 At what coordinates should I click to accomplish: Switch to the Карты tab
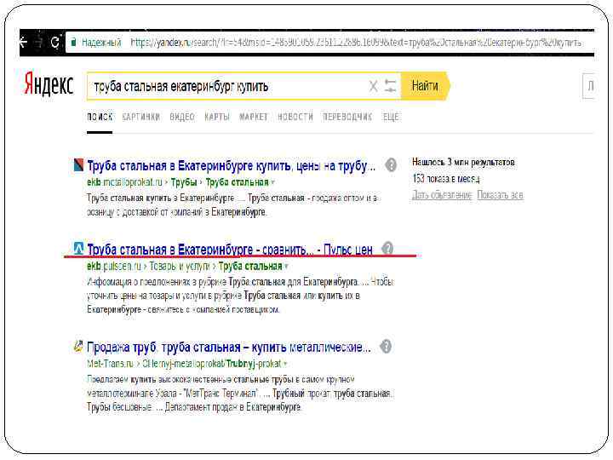point(217,117)
